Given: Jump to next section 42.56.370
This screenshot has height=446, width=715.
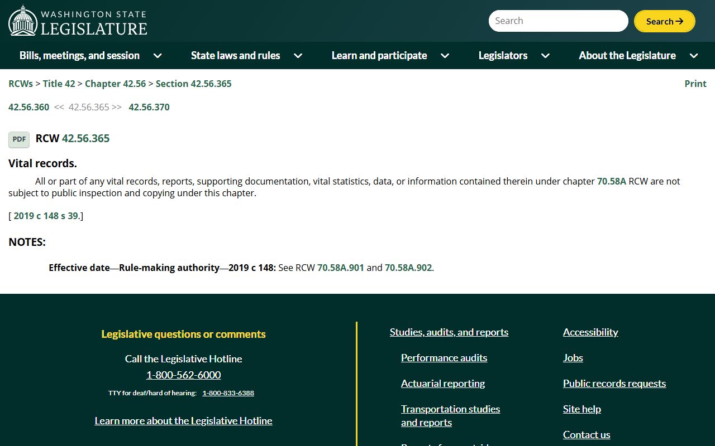Looking at the screenshot, I should click(x=149, y=107).
